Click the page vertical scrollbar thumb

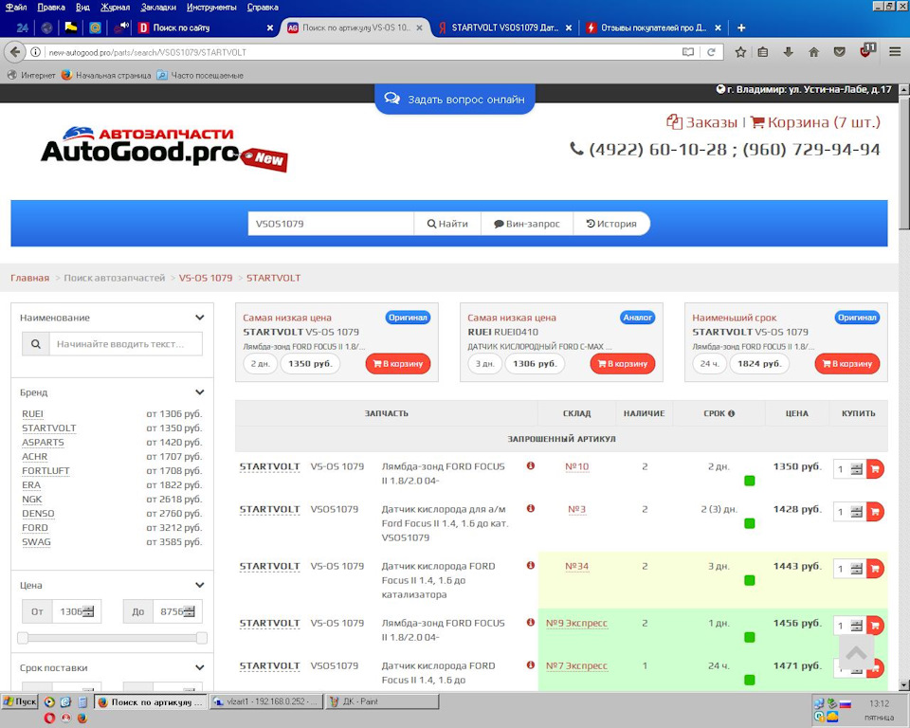point(903,164)
